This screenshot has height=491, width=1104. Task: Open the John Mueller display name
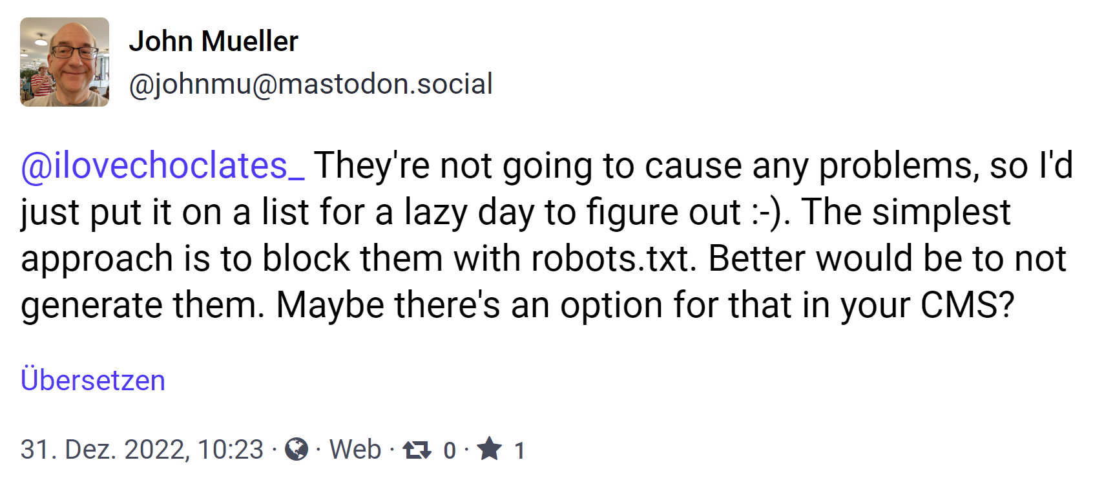click(x=213, y=41)
